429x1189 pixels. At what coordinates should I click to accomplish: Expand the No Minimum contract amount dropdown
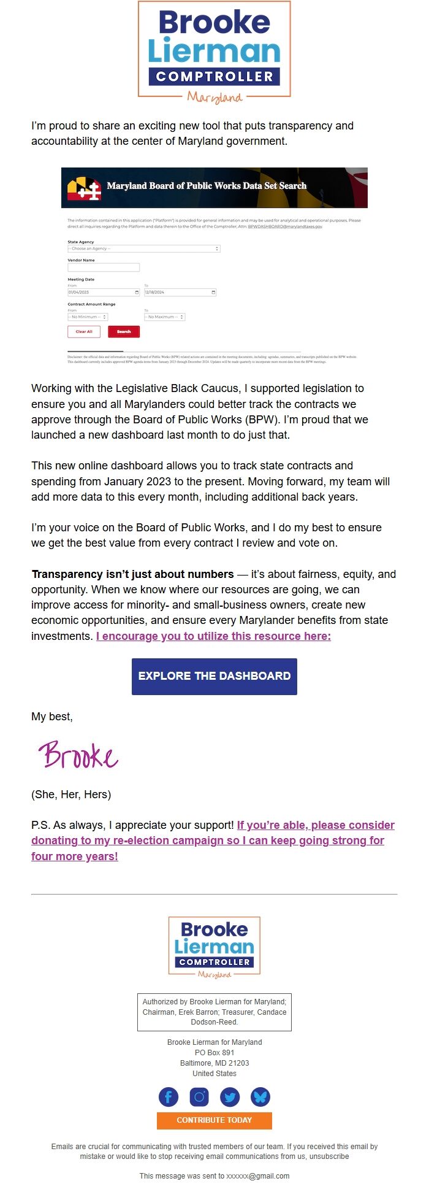tap(86, 317)
